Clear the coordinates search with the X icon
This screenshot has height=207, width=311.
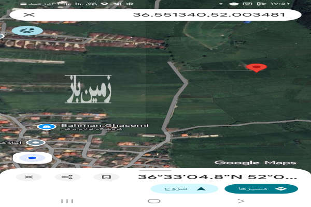pos(29,14)
